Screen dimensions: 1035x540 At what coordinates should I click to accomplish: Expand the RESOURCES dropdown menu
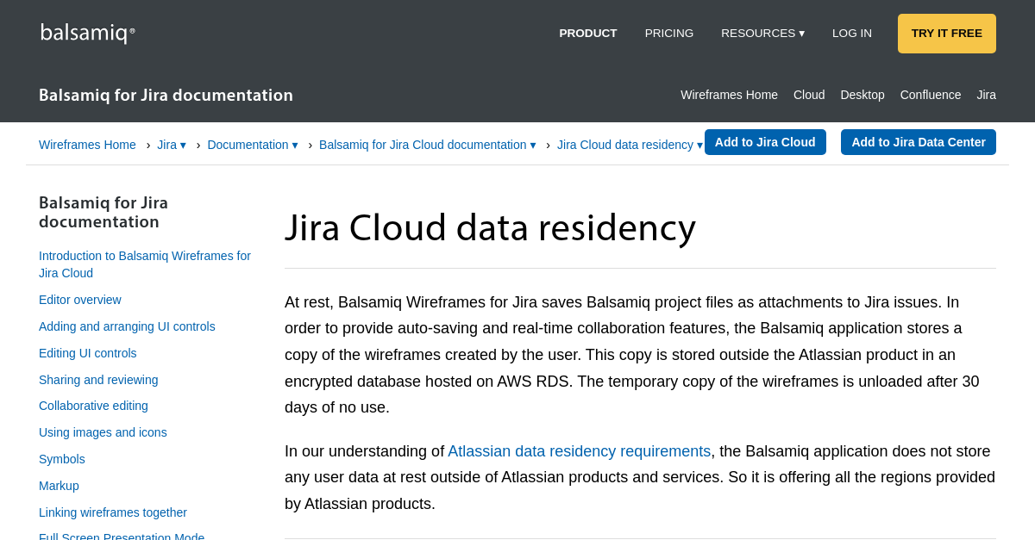pyautogui.click(x=762, y=33)
